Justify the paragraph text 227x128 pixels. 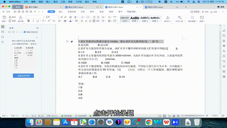click(94, 21)
